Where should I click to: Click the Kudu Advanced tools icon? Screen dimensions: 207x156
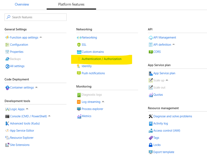pos(7,124)
